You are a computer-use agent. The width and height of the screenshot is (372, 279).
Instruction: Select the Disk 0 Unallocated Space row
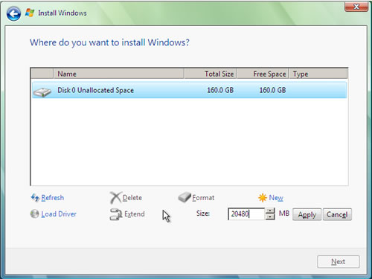click(190, 90)
